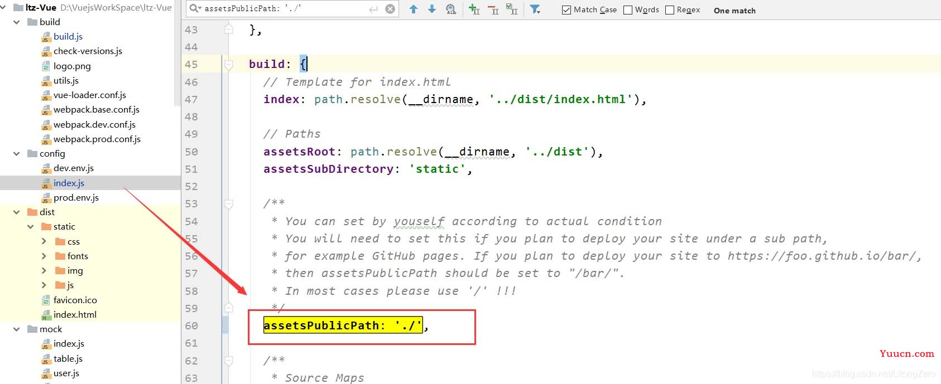Open logo.png file
The width and height of the screenshot is (941, 384).
coord(72,66)
